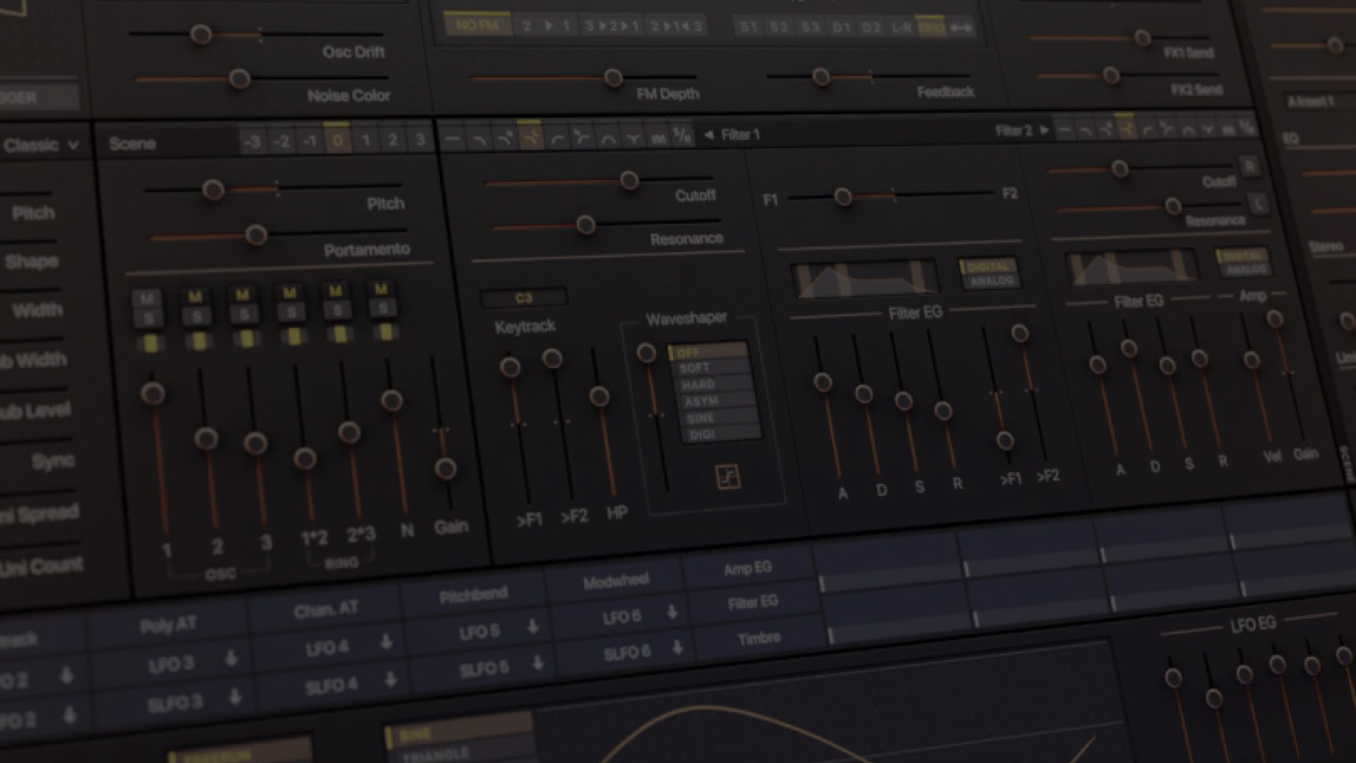
Task: Click the left arrow beside Filter 1 to change type
Action: [x=710, y=134]
